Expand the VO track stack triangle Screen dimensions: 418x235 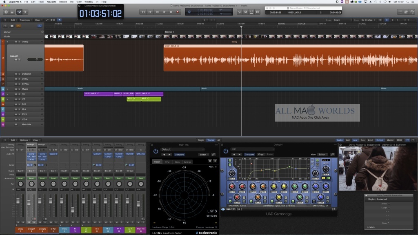click(7, 99)
